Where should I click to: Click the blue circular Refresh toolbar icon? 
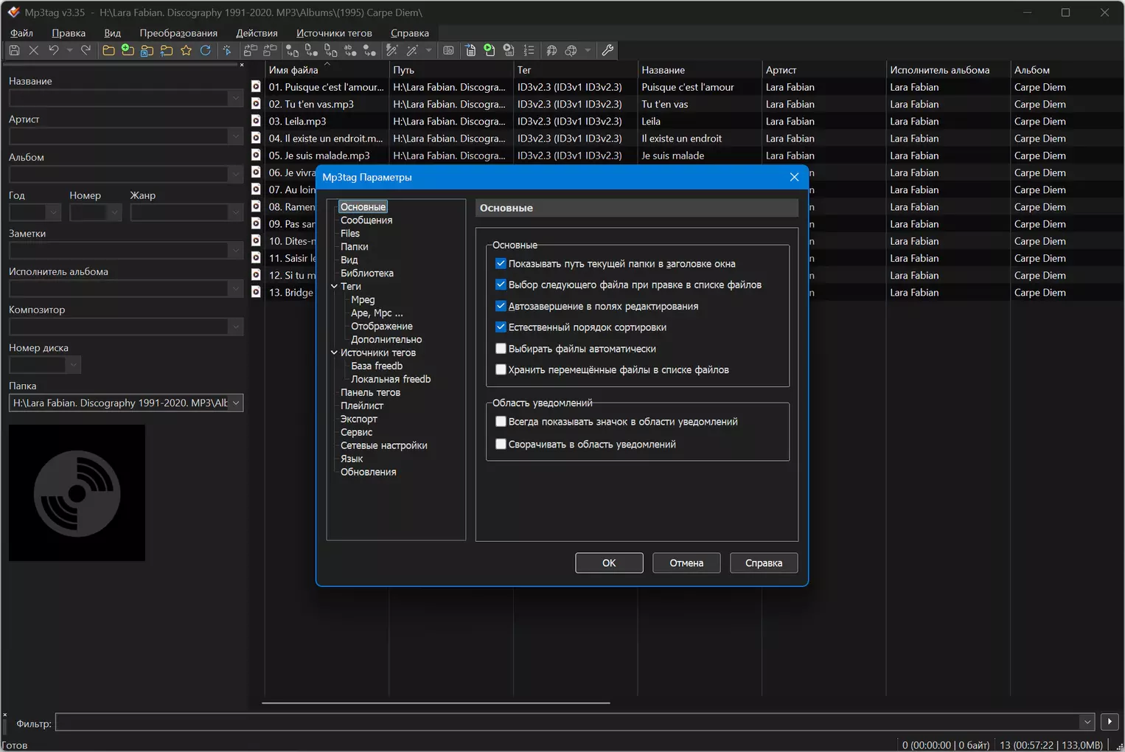click(x=206, y=50)
